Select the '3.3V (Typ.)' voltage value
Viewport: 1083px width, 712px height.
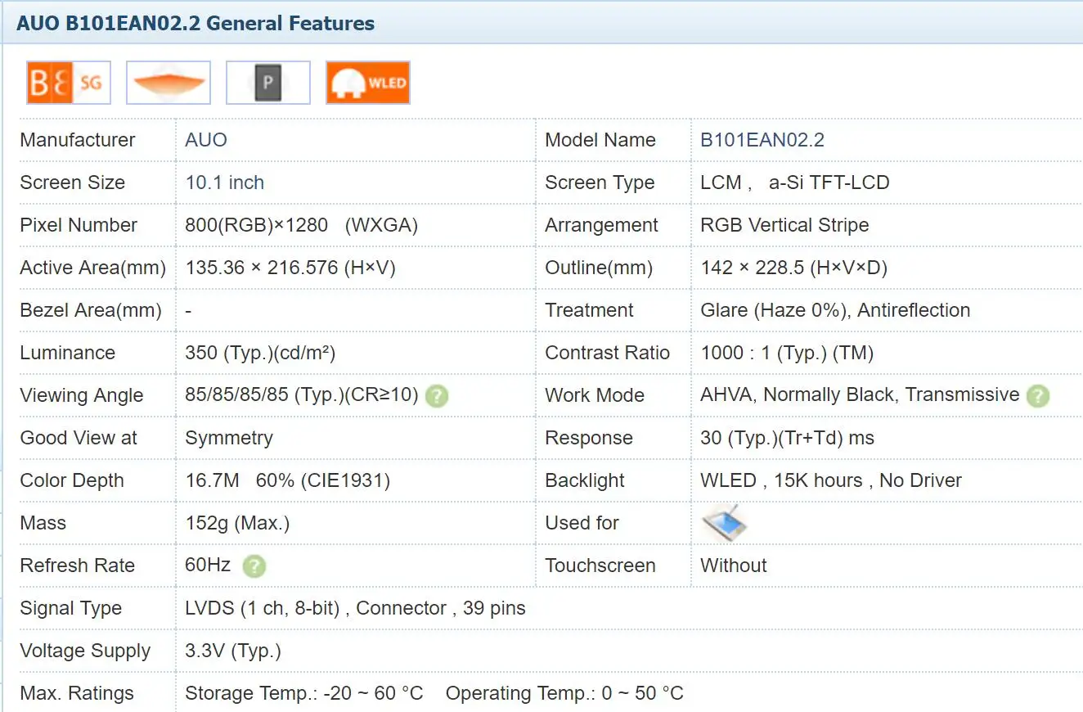pyautogui.click(x=233, y=651)
